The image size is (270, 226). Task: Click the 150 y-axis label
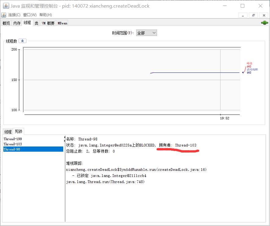(x=14, y=80)
